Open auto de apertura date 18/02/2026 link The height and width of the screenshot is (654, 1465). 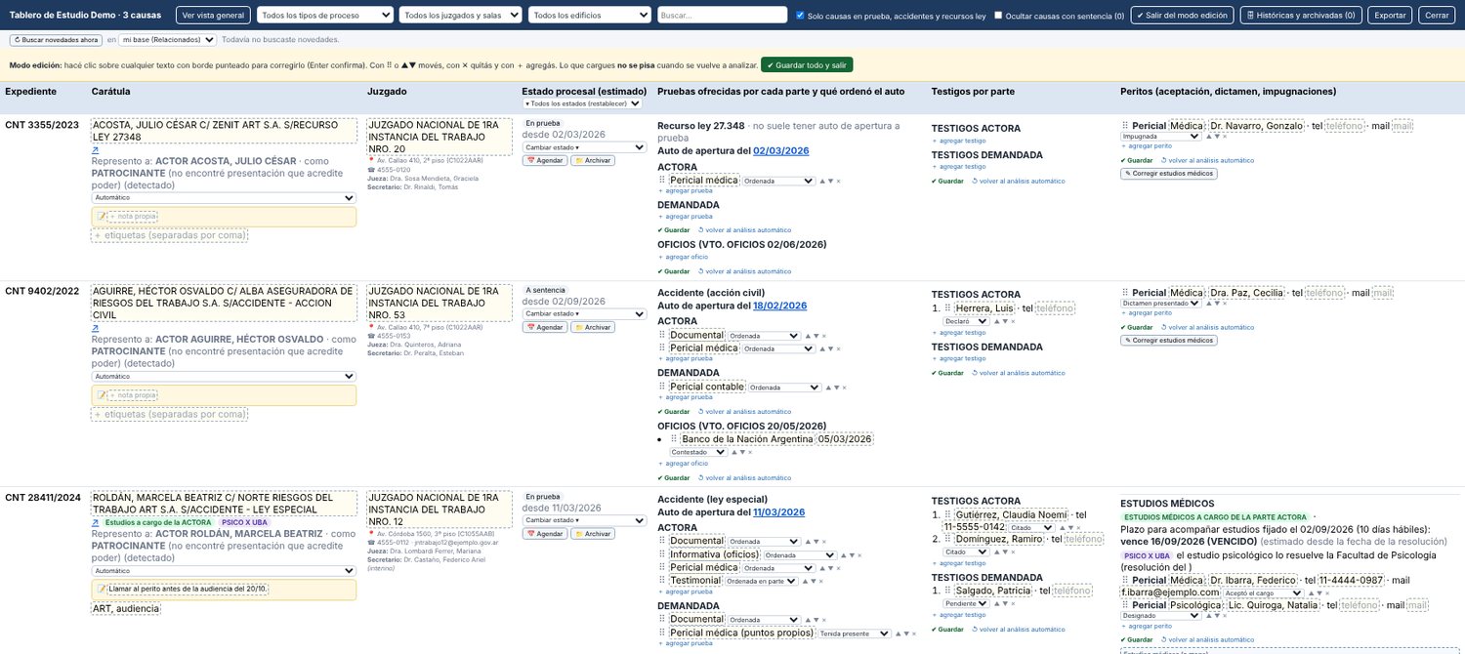780,306
